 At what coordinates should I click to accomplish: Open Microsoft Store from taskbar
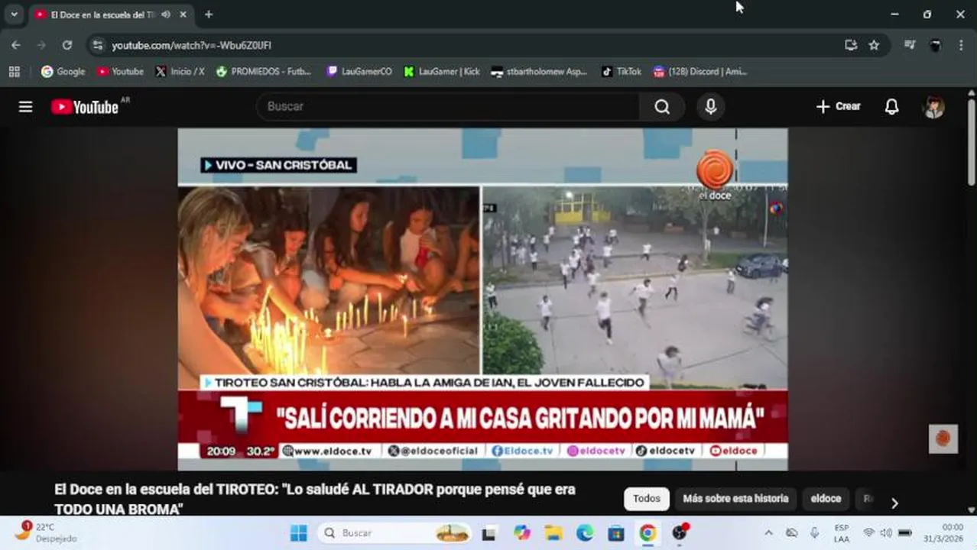coord(616,532)
